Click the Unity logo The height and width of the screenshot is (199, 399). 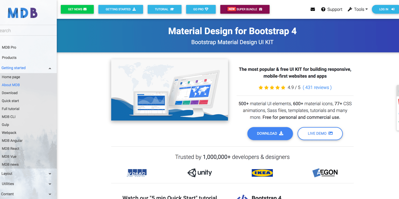pyautogui.click(x=199, y=173)
